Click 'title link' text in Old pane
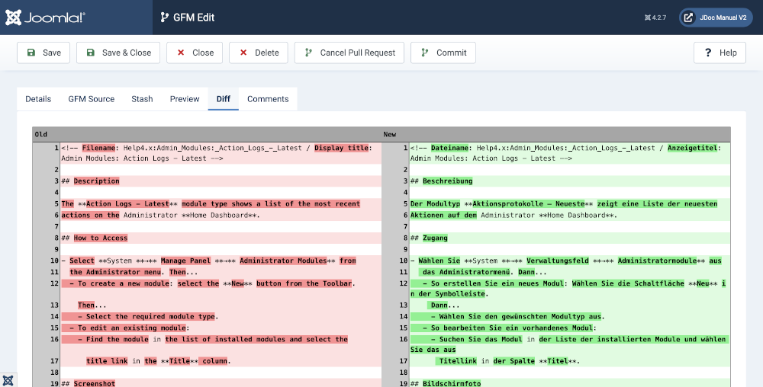Screen dimensions: 763x387 pos(107,361)
